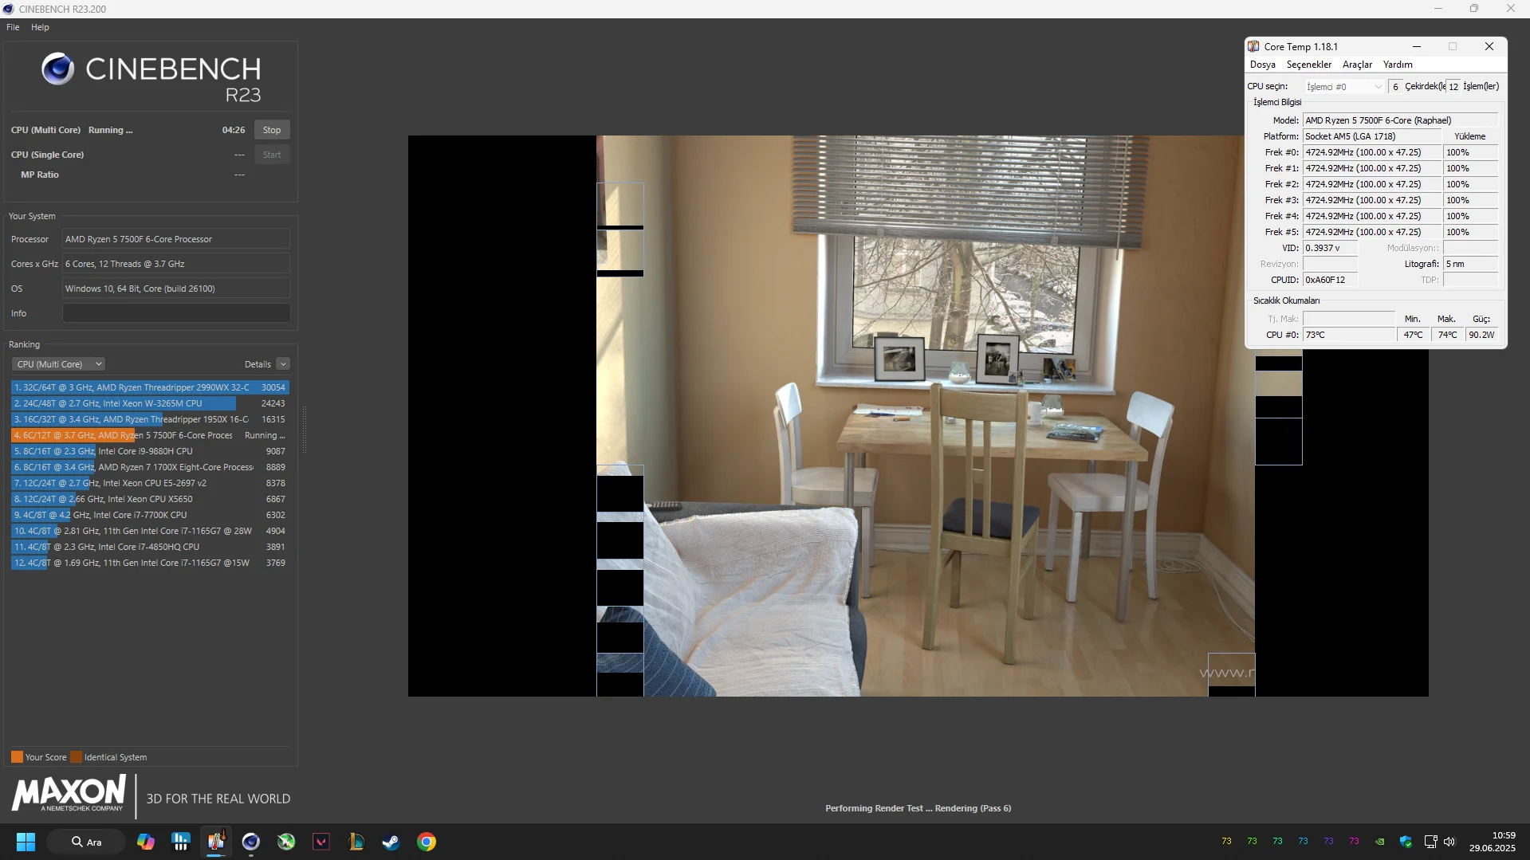Click the Performing Render Test status text
1530x860 pixels.
coord(918,808)
